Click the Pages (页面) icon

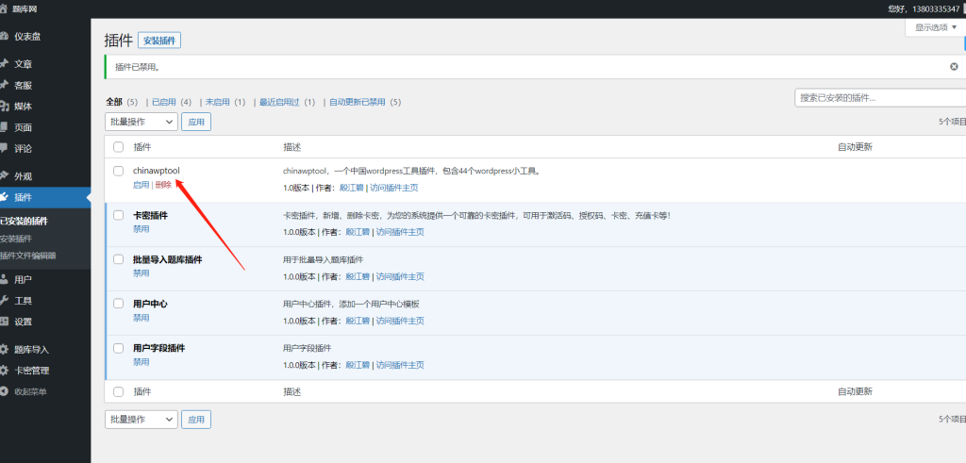5,127
